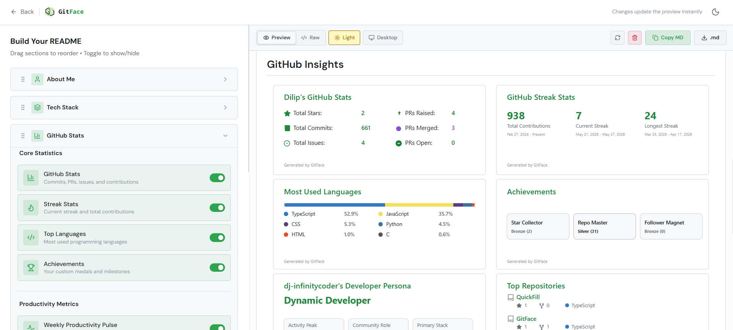Toggle dark mode moon icon
Screen dimensions: 733x330
click(x=715, y=12)
